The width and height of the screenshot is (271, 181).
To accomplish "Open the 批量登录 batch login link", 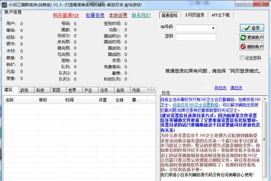I will pyautogui.click(x=95, y=15).
